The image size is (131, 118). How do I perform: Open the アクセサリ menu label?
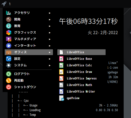click(x=22, y=13)
